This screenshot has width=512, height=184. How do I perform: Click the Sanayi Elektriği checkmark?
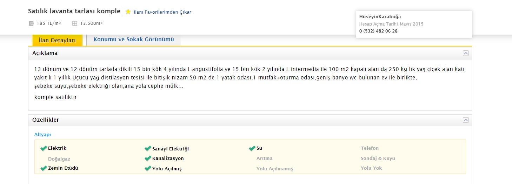point(148,149)
